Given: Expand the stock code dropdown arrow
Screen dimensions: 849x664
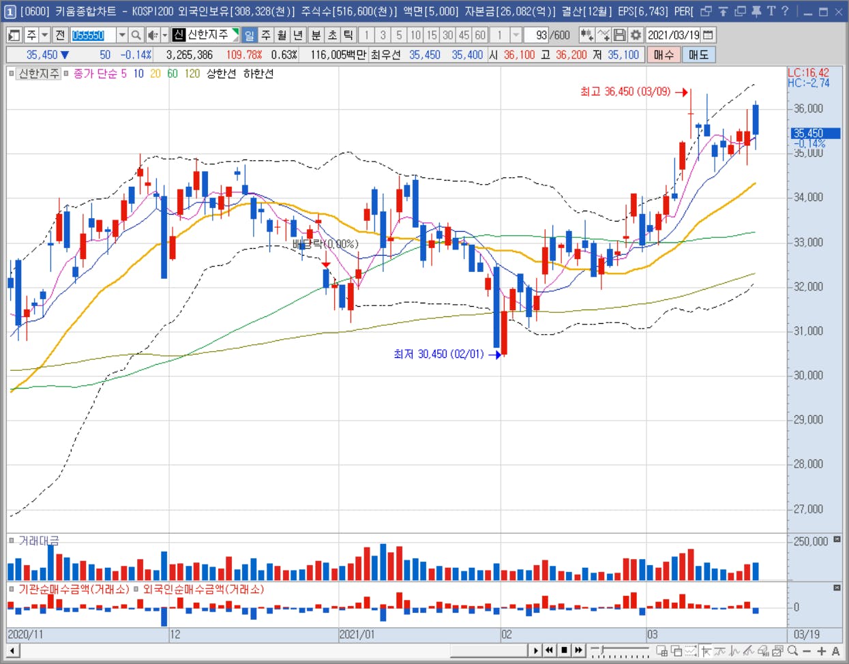Looking at the screenshot, I should coord(122,35).
